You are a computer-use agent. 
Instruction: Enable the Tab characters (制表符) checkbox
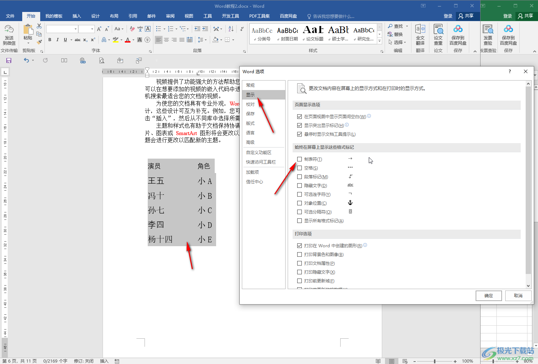(x=299, y=159)
